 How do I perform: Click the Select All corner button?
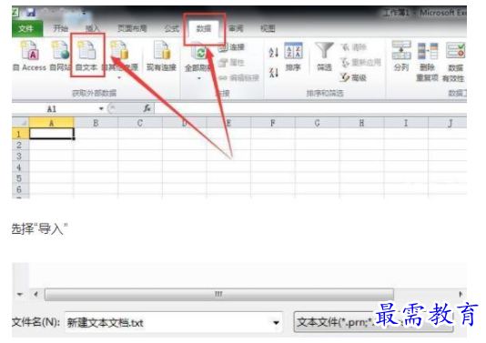click(x=20, y=123)
